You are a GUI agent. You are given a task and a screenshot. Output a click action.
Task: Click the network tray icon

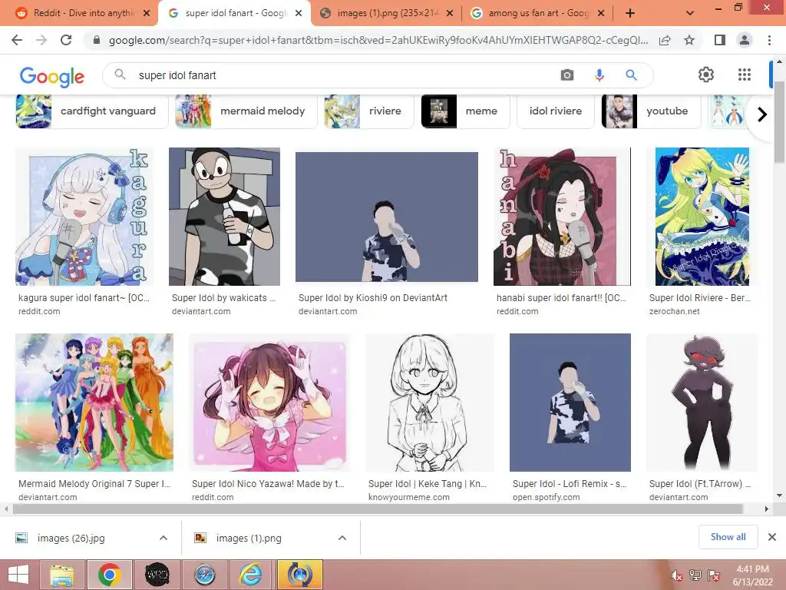tap(695, 576)
